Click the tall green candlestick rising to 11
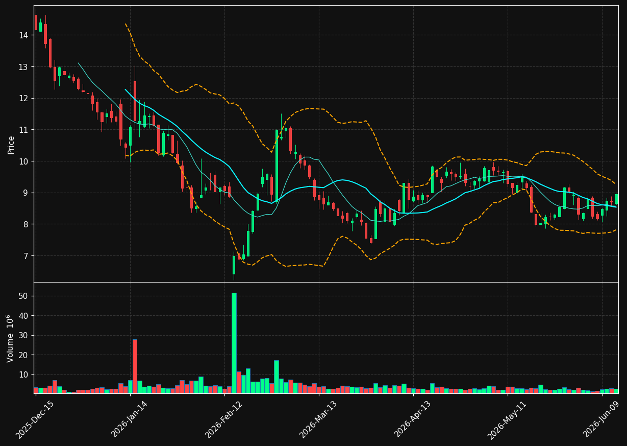Screen dimensions: 627x446 [277, 166]
